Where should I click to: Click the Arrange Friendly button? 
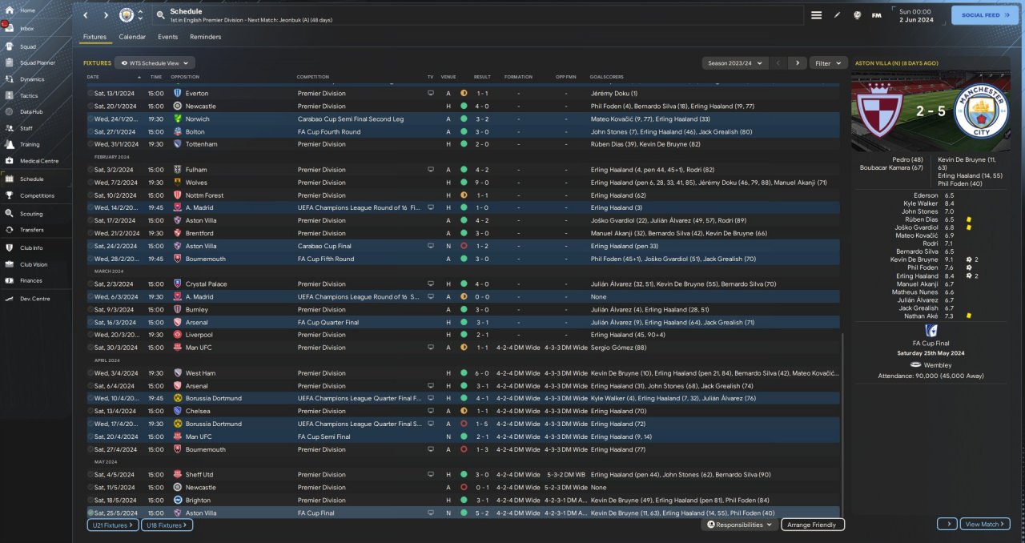click(812, 525)
